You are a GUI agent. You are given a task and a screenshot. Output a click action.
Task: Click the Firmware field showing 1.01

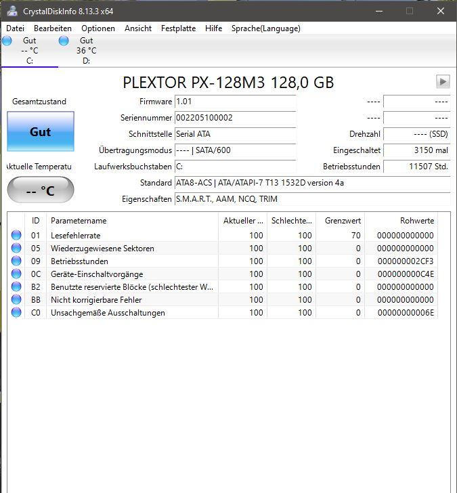(236, 102)
